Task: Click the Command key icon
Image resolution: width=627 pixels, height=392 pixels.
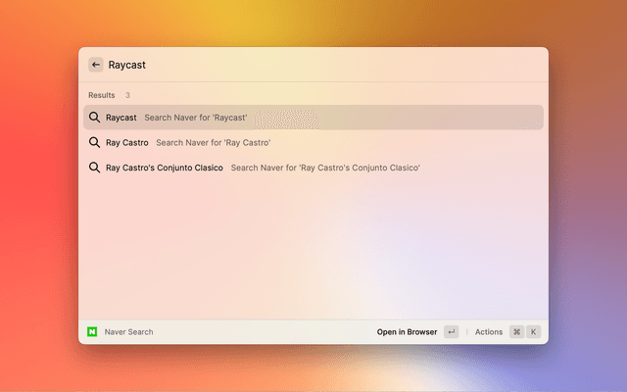Action: coord(516,332)
